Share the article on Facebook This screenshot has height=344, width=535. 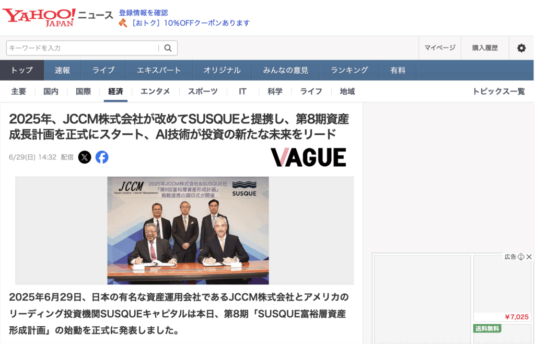click(102, 157)
